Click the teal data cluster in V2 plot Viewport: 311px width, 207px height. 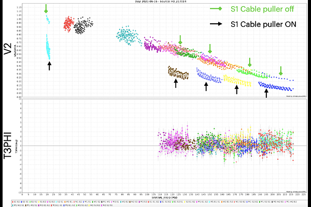tap(125, 35)
